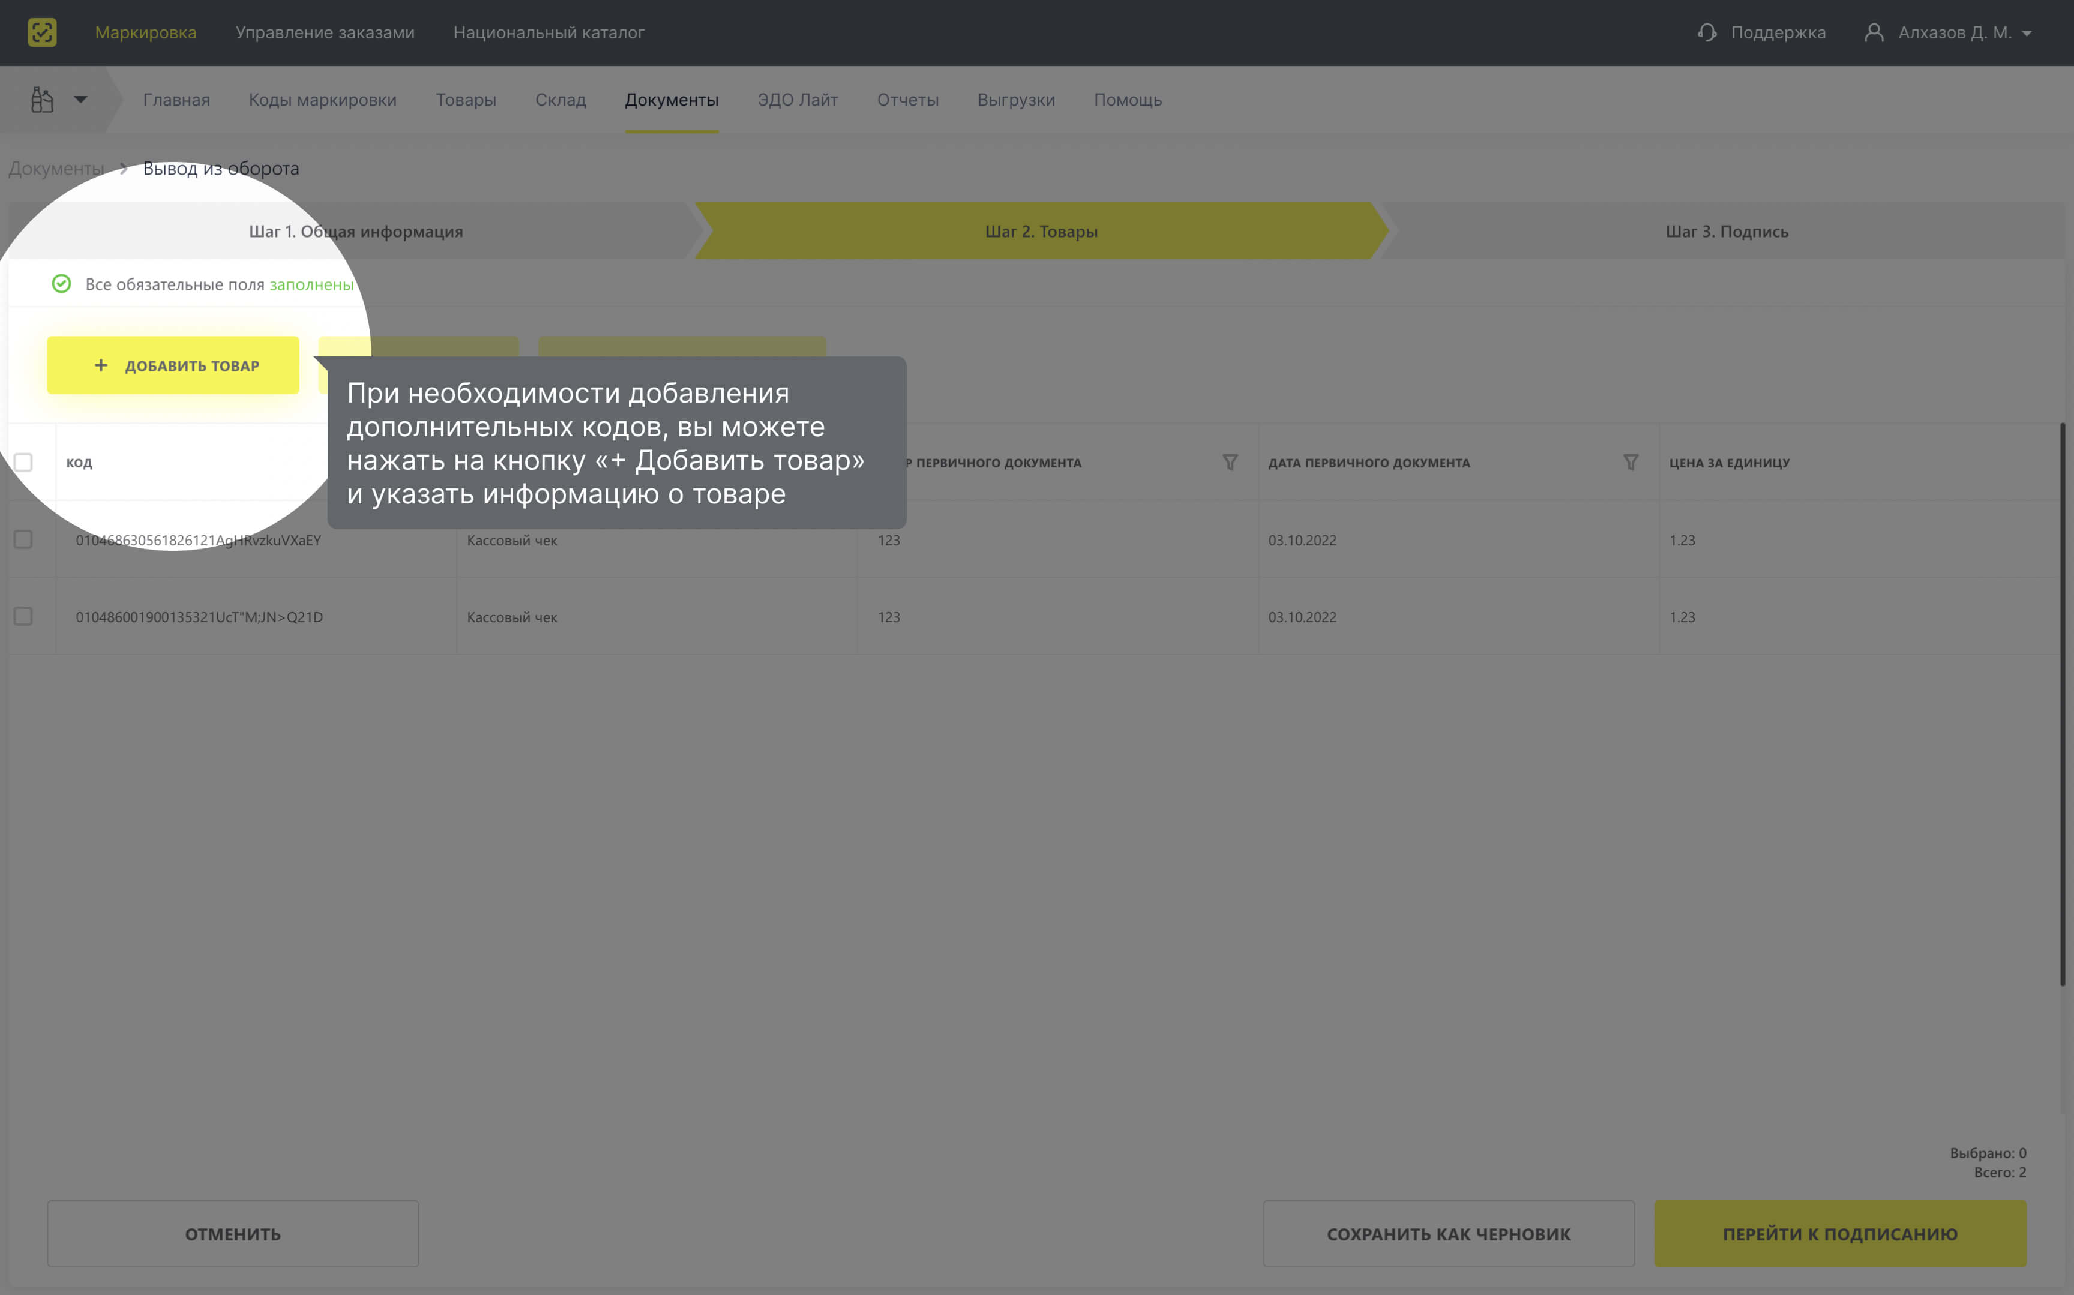Click the user profile icon
The image size is (2074, 1295).
pos(1874,32)
